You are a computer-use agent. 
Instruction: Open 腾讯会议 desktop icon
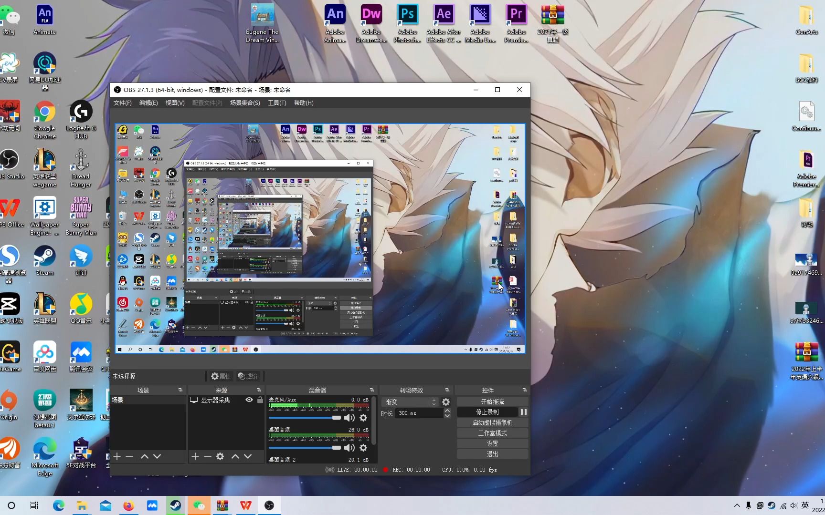click(x=81, y=357)
